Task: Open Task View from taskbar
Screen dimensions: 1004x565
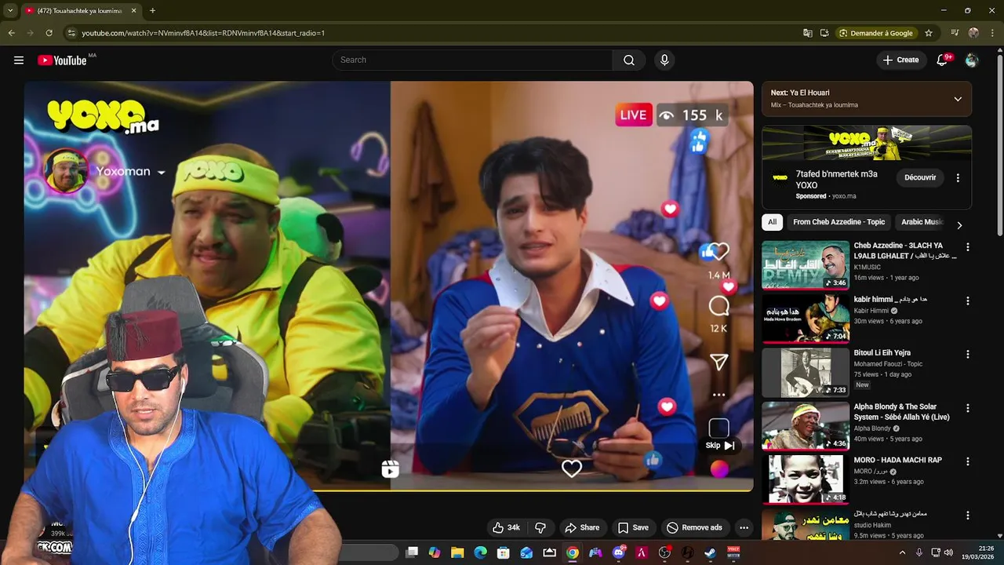Action: (x=412, y=552)
